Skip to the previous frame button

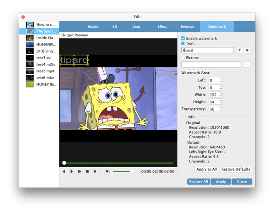click(64, 171)
